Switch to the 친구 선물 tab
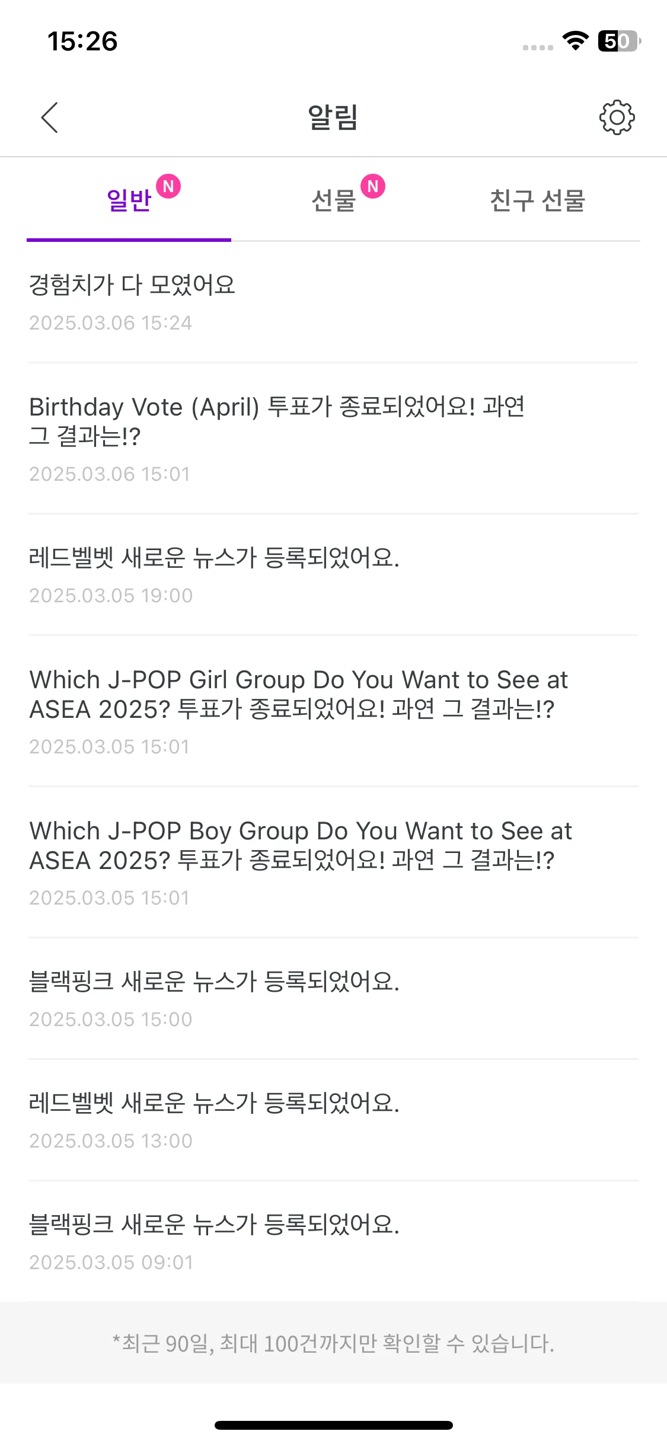 click(538, 200)
